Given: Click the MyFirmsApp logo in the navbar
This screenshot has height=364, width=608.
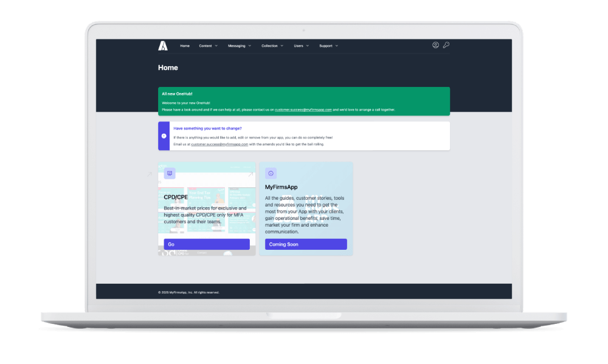Looking at the screenshot, I should tap(163, 46).
